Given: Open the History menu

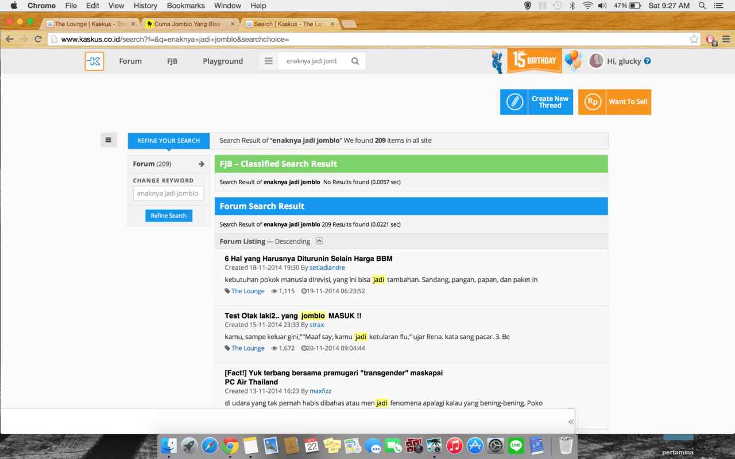Looking at the screenshot, I should point(145,6).
